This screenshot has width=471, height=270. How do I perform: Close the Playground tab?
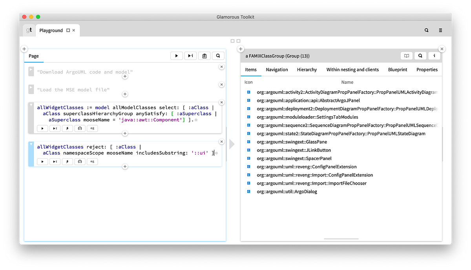(x=74, y=31)
